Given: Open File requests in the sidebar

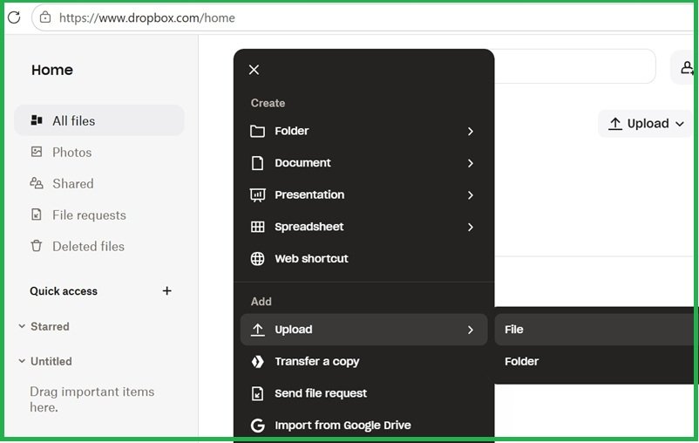Looking at the screenshot, I should 99,215.
